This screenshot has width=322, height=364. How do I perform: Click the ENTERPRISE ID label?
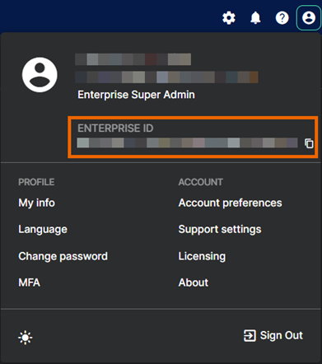115,128
